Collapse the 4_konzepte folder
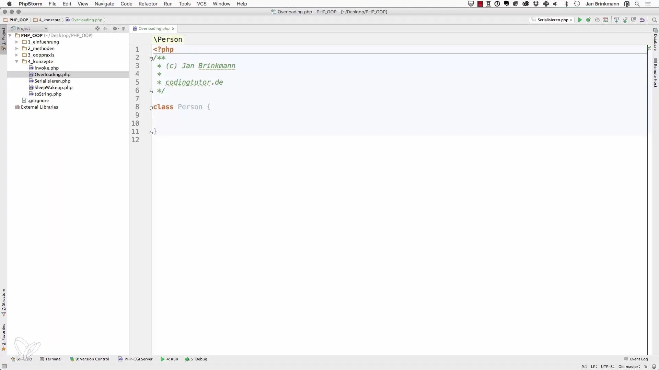 tap(16, 62)
